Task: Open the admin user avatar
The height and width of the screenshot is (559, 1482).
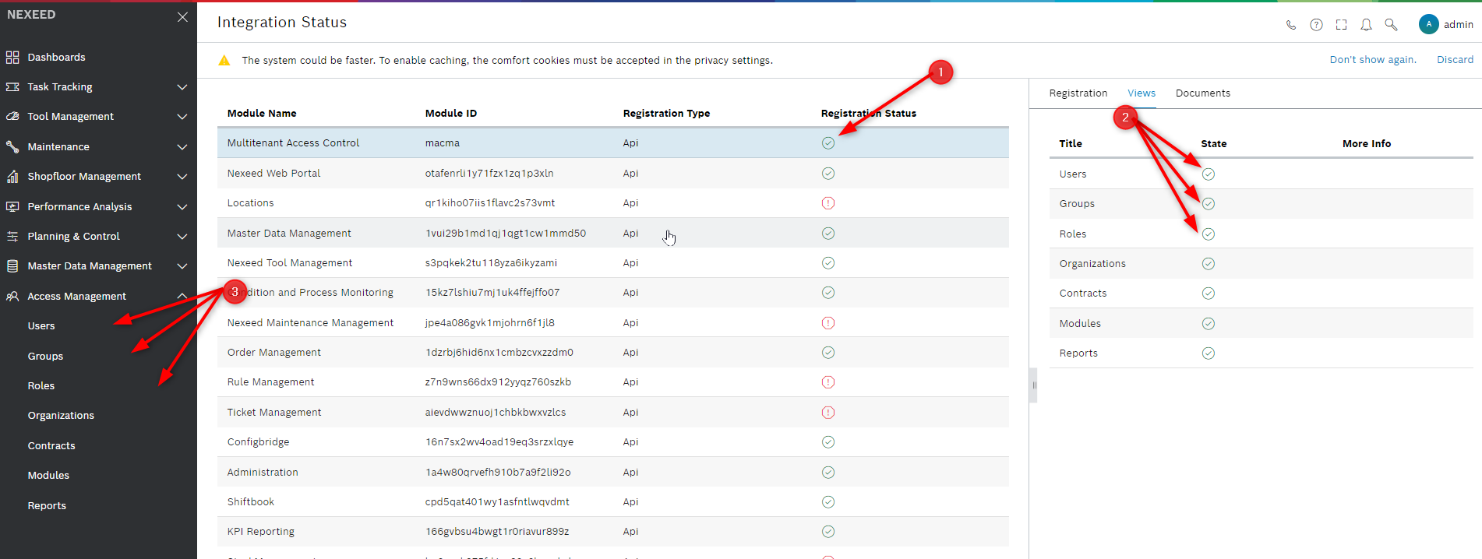Action: click(1429, 24)
